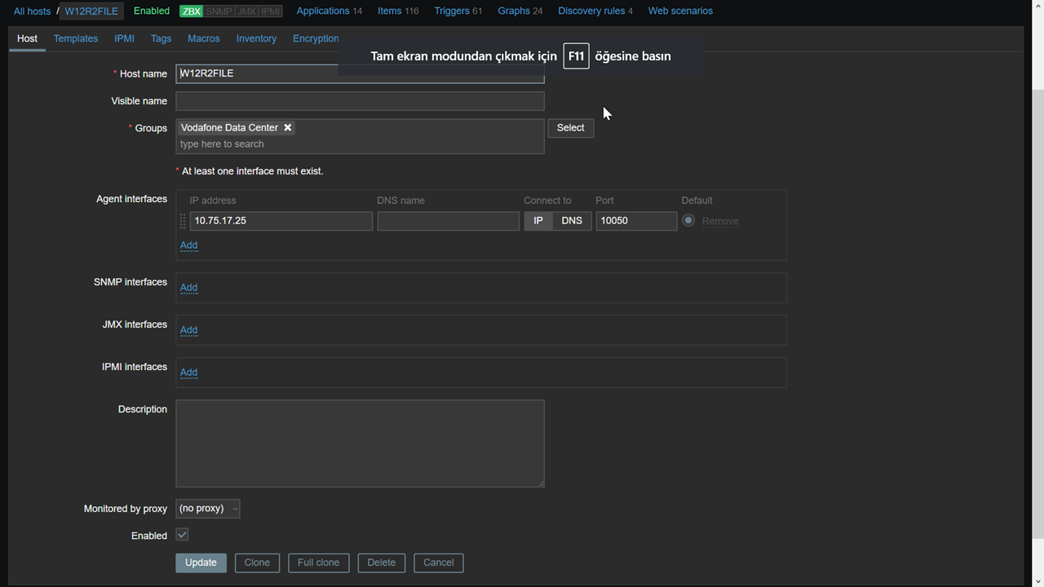Click Select button for host groups
This screenshot has height=587, width=1044.
(570, 128)
